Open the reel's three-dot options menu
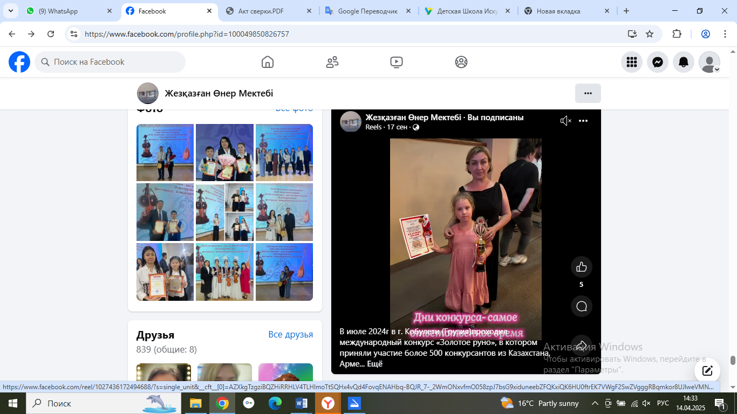 tap(583, 121)
